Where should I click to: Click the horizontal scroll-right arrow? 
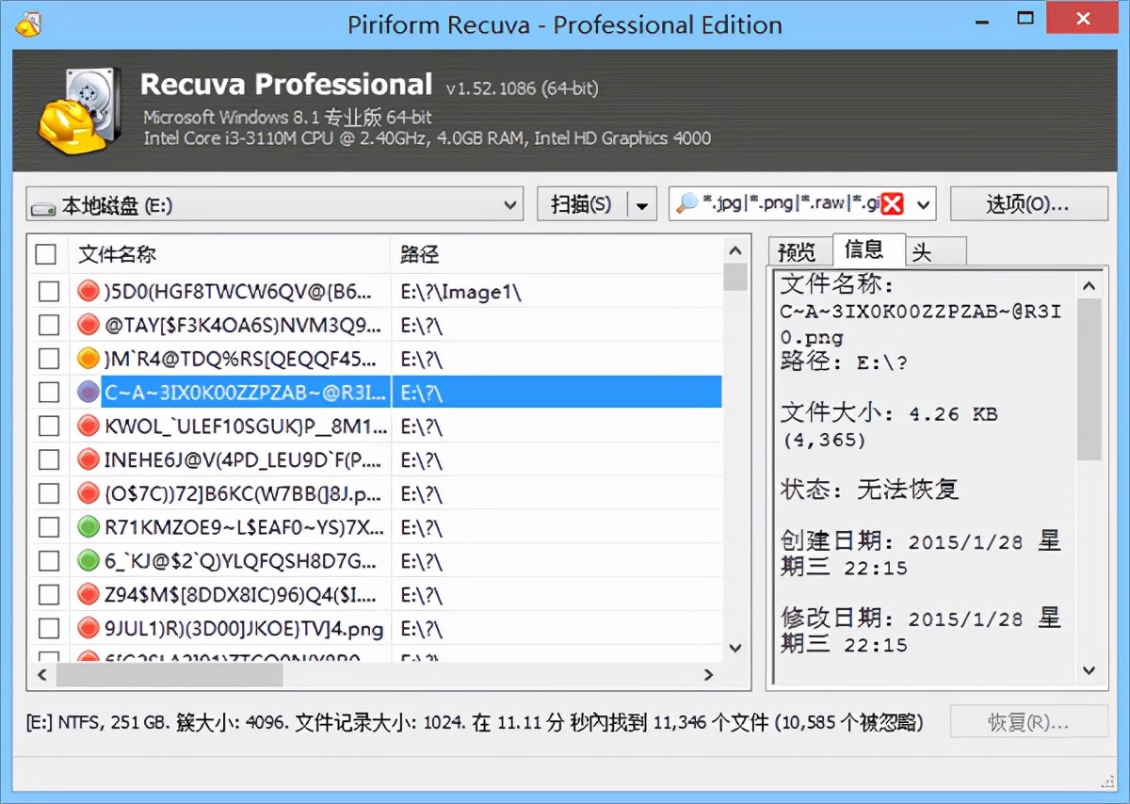(x=709, y=675)
